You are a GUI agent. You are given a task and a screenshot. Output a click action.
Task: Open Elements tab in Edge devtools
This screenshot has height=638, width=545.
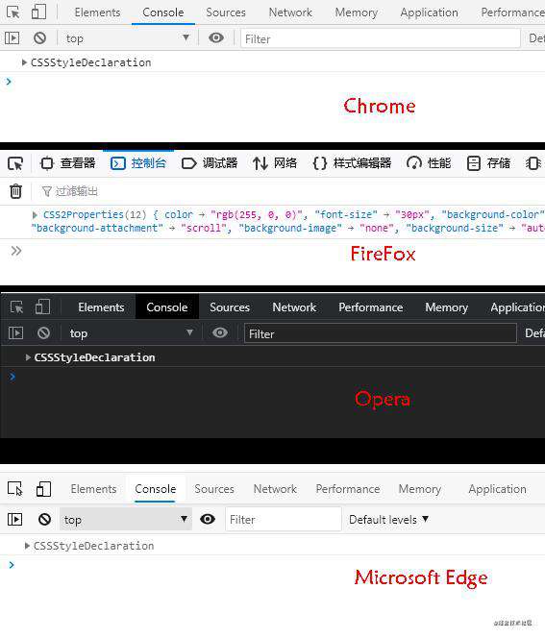93,489
